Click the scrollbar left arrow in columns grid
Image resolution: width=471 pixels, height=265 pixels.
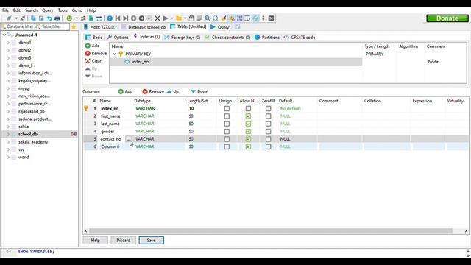tap(86, 230)
